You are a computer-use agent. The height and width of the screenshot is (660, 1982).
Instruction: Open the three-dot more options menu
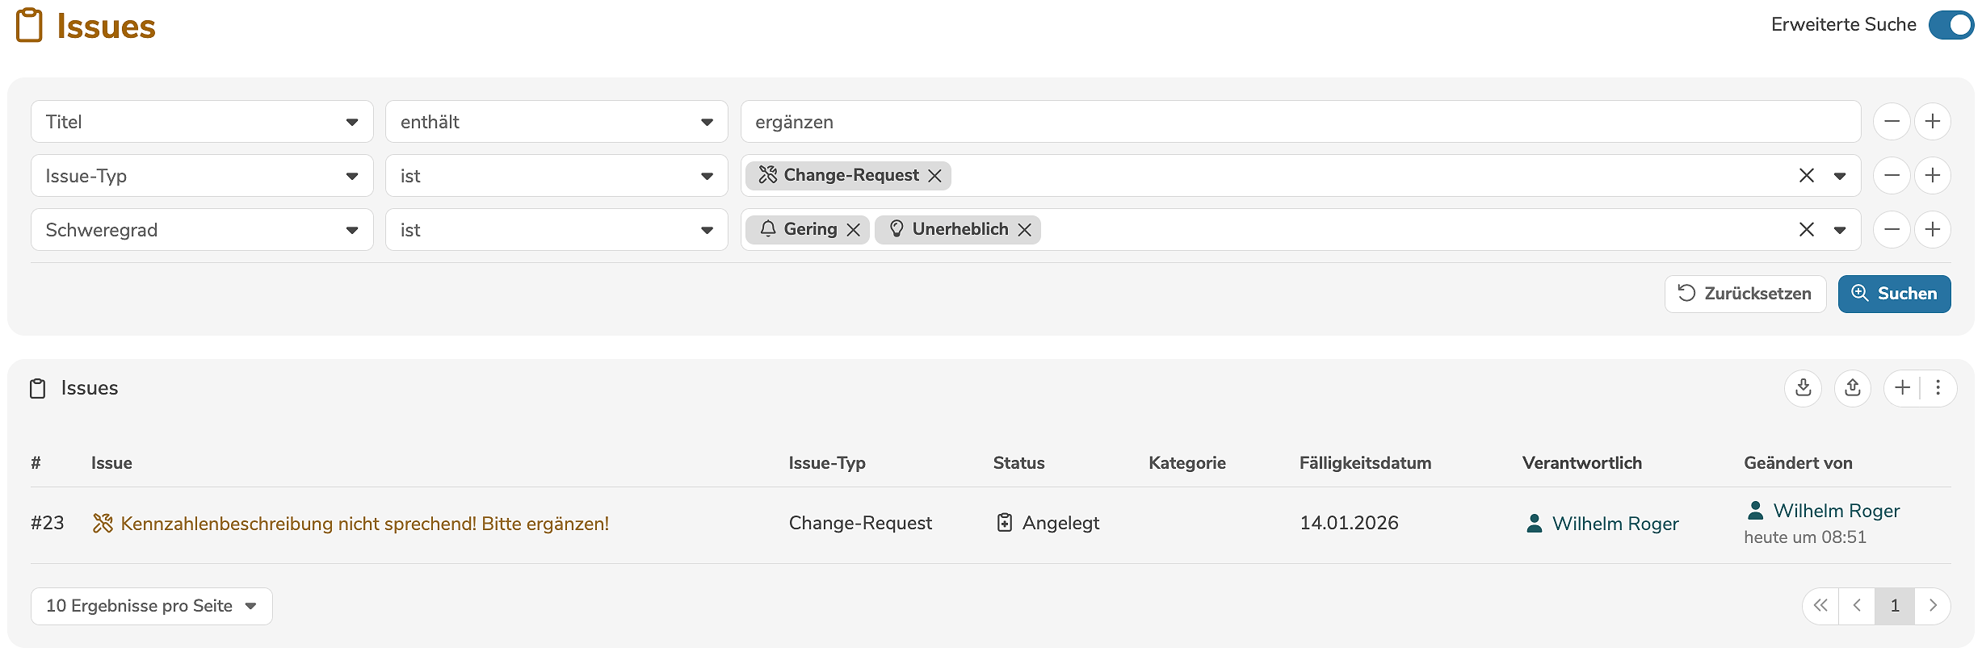(1938, 388)
